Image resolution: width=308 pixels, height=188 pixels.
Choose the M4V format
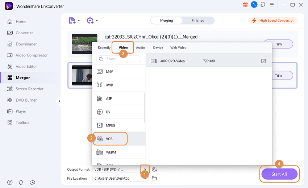point(118,72)
